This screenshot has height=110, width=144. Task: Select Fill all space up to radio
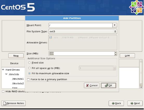(x=29, y=68)
